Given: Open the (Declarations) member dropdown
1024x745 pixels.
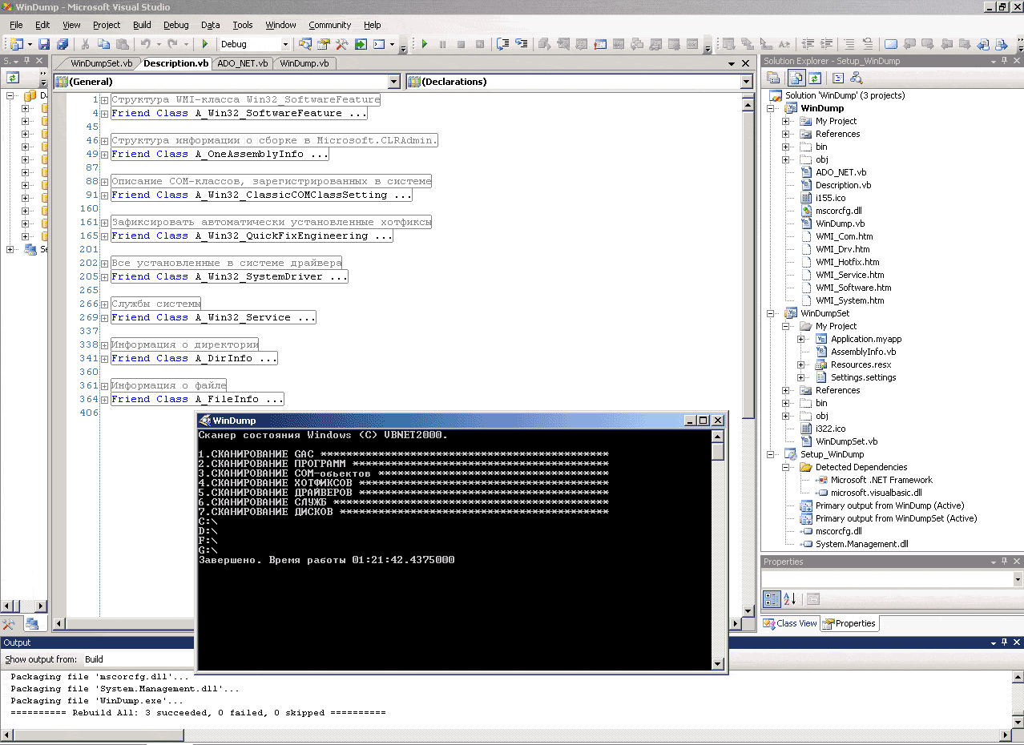Looking at the screenshot, I should [x=747, y=82].
